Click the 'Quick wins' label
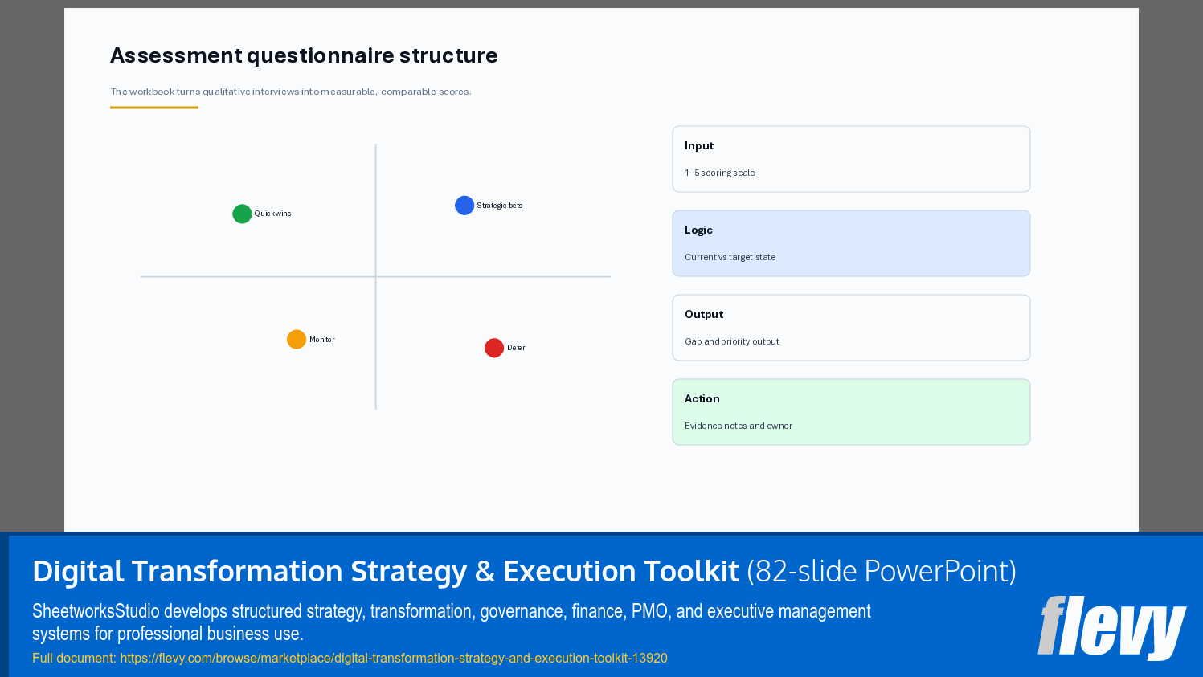Viewport: 1203px width, 677px height. tap(272, 214)
